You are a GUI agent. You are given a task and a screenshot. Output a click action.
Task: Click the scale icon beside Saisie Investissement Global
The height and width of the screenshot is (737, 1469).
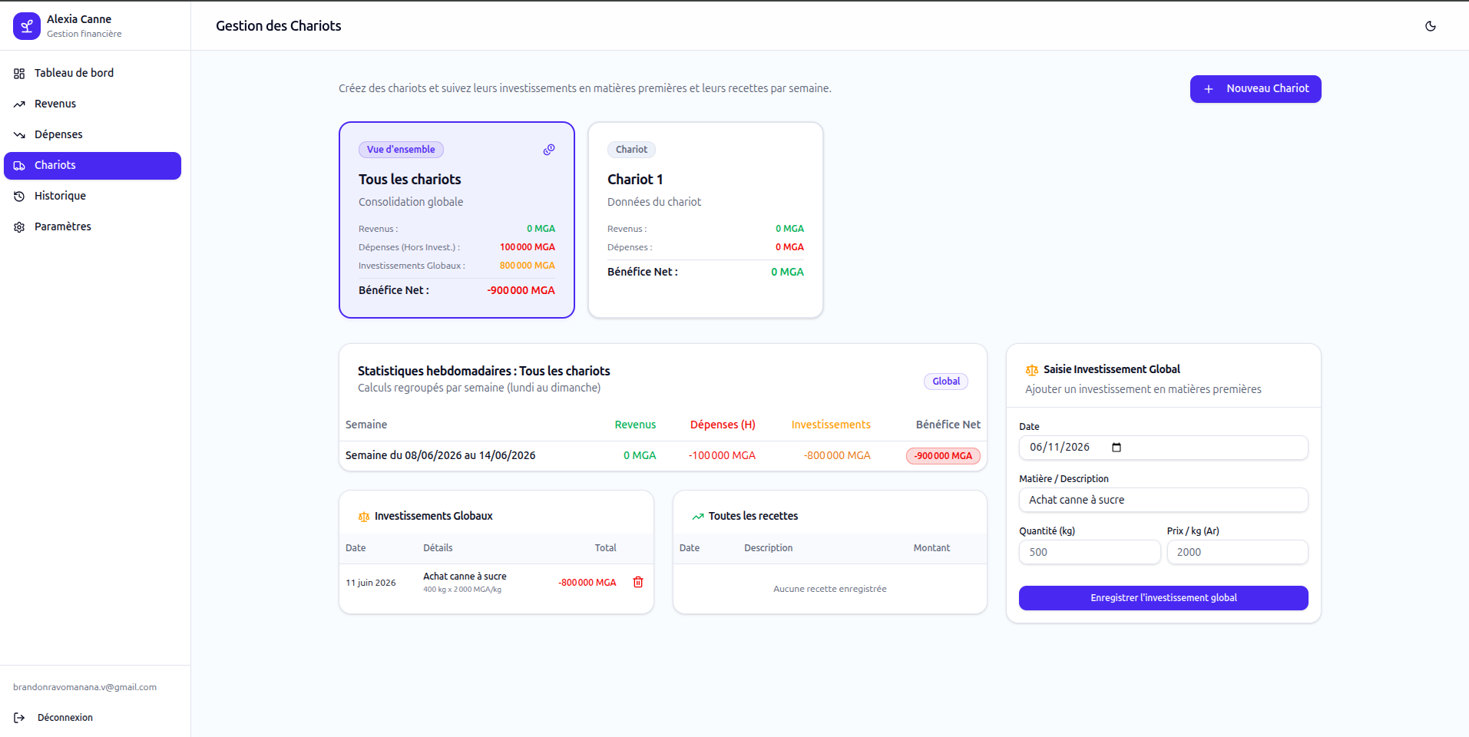pos(1032,370)
